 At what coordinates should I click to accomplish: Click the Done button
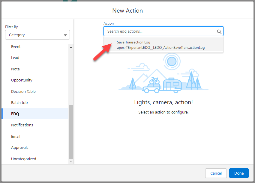(x=239, y=173)
